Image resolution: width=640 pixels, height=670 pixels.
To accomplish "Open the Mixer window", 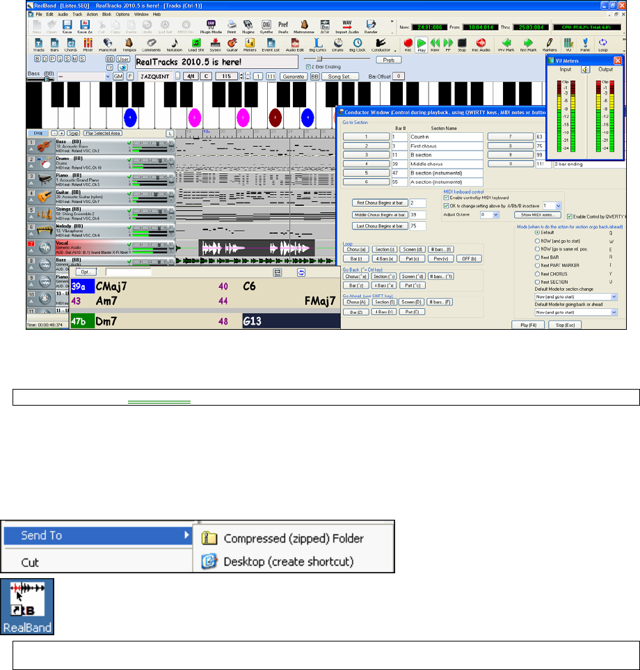I will point(88,45).
